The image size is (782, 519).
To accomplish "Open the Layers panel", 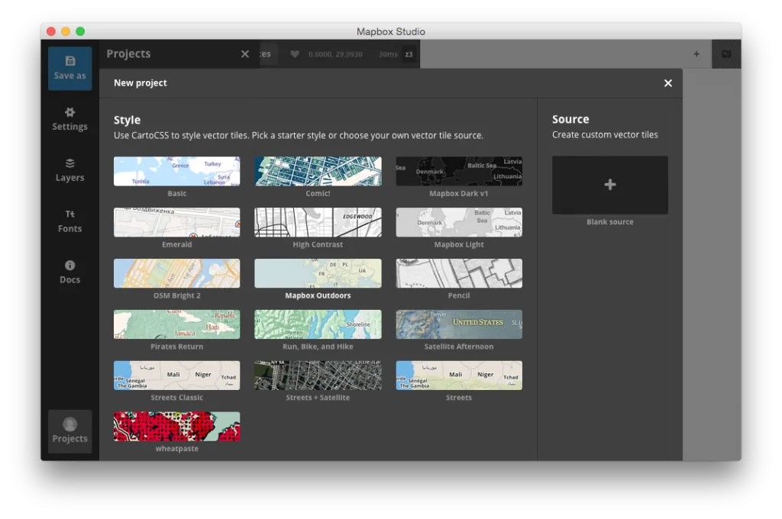I will pos(69,170).
